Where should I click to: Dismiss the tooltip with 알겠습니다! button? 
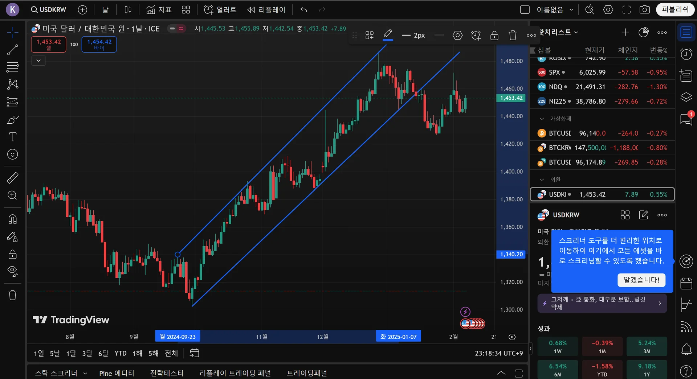click(x=641, y=280)
